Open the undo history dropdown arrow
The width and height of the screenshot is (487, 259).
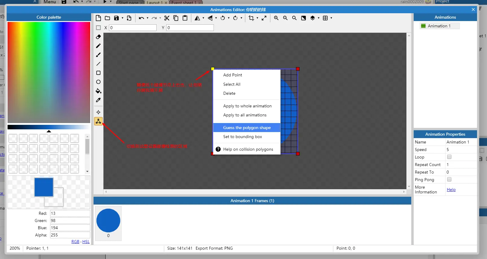[x=148, y=18]
